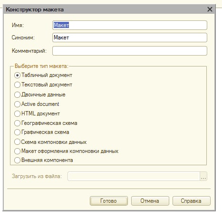The width and height of the screenshot is (222, 217).
Task: Focus the Синоним text field
Action: point(130,38)
